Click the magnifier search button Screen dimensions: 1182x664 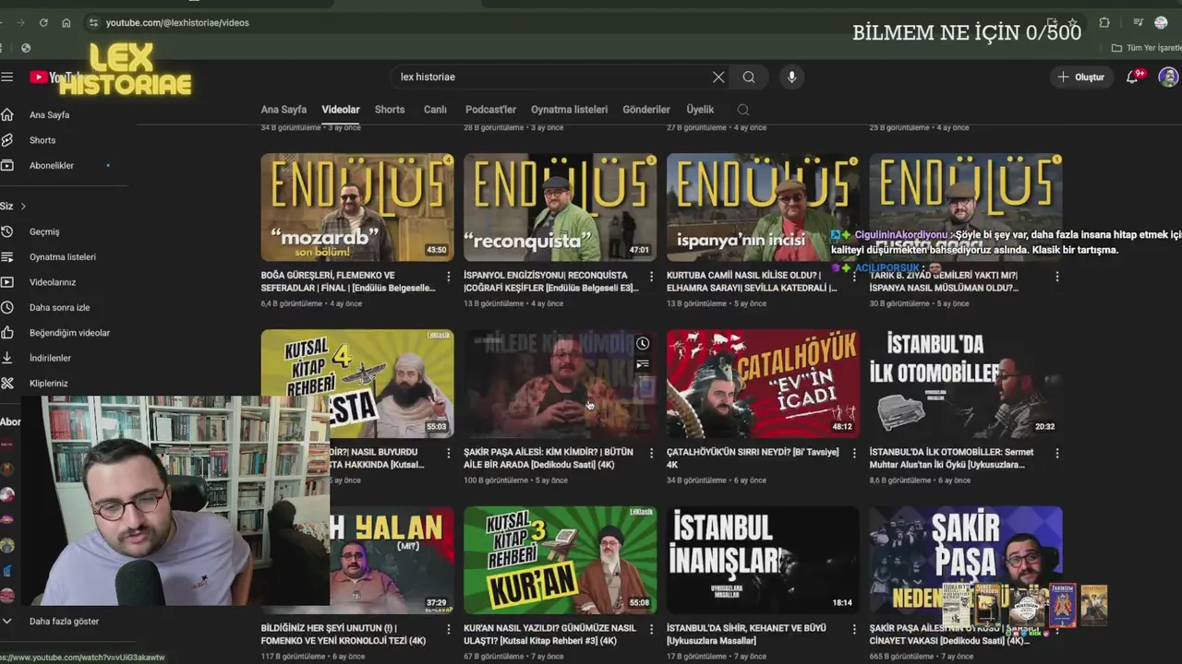pos(749,77)
